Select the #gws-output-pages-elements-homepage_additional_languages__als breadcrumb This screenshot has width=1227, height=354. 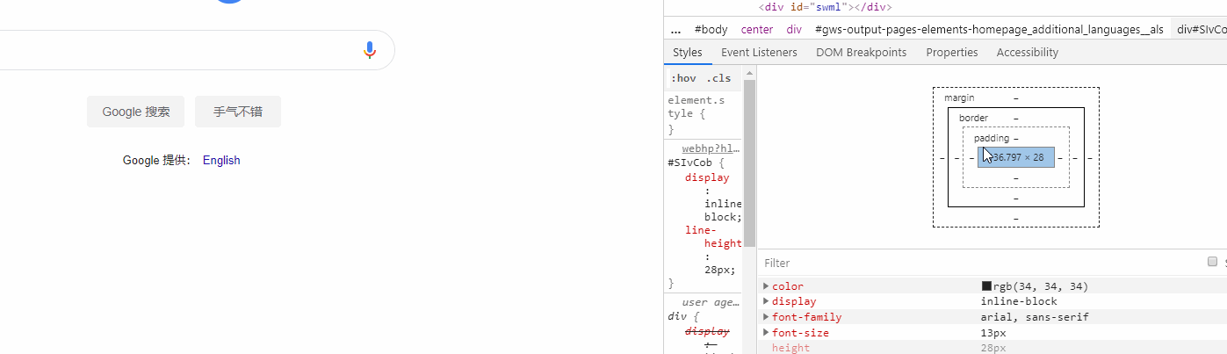(x=990, y=30)
